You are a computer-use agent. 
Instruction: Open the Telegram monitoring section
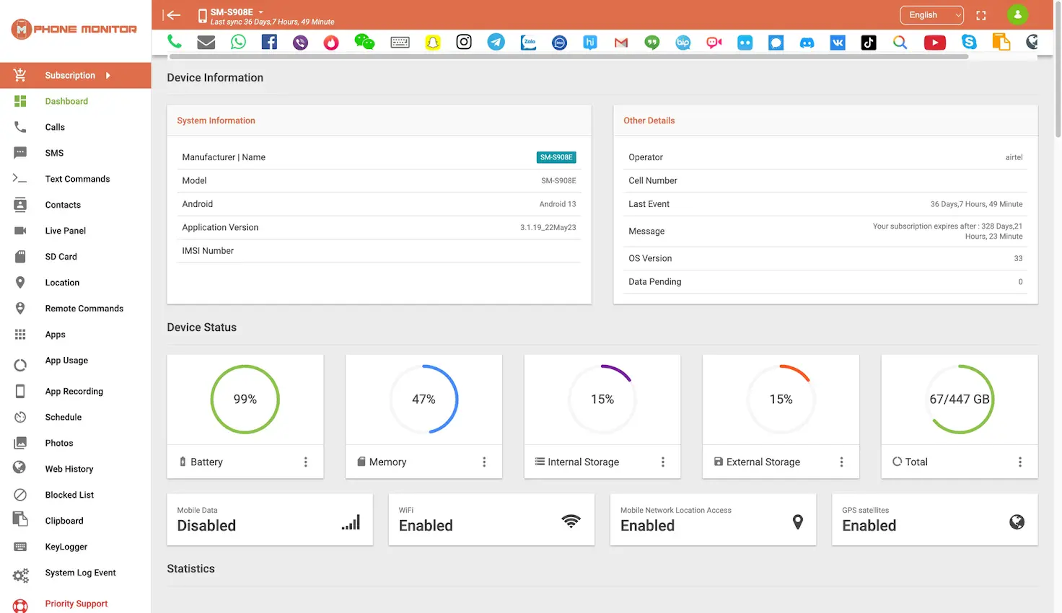tap(496, 42)
